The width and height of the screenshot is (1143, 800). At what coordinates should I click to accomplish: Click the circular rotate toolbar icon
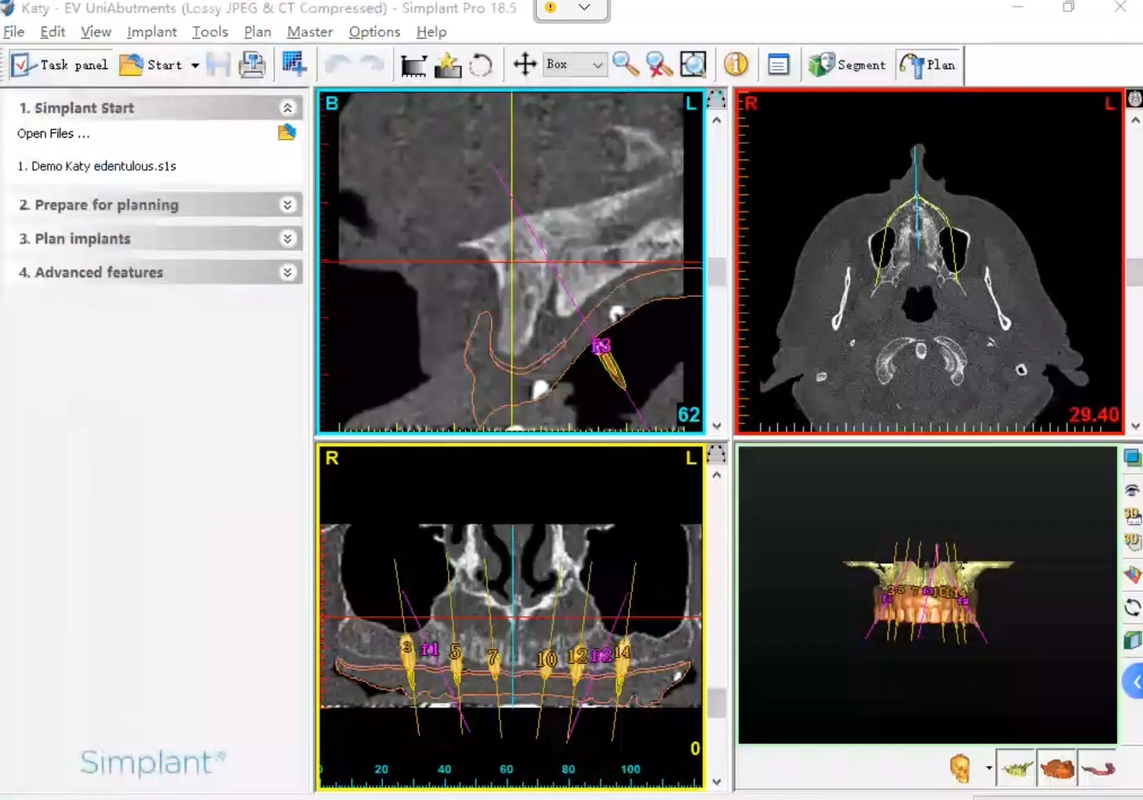pos(481,65)
